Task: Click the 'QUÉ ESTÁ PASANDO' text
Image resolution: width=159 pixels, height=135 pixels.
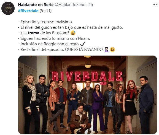Action: click(84, 50)
